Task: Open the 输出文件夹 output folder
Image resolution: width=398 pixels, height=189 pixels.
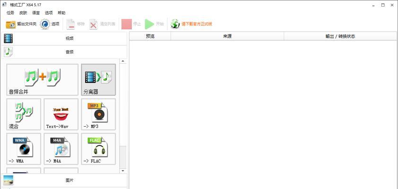Action: (21, 24)
